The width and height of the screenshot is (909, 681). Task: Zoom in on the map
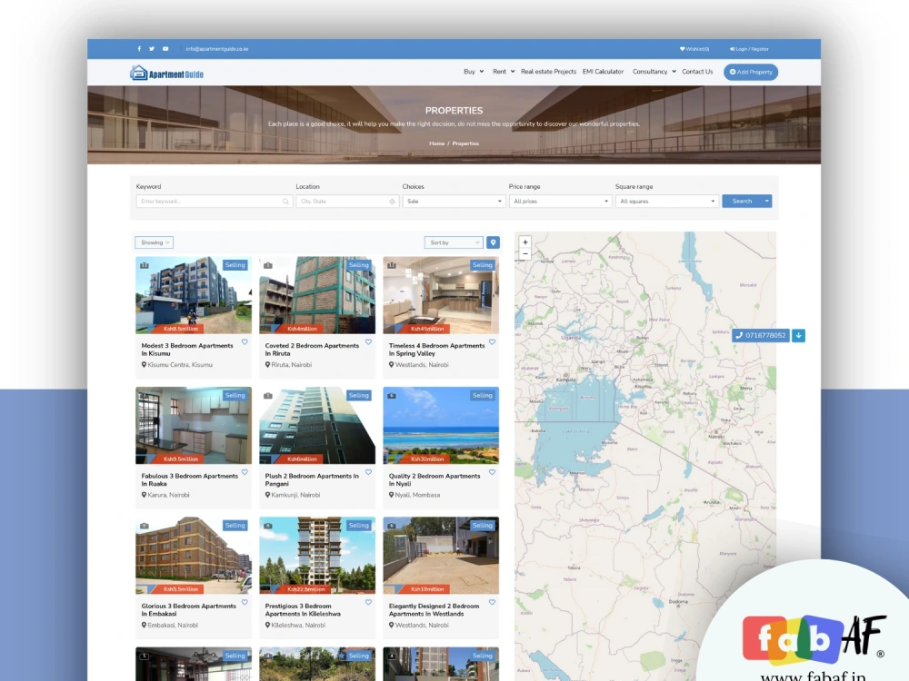tap(525, 242)
